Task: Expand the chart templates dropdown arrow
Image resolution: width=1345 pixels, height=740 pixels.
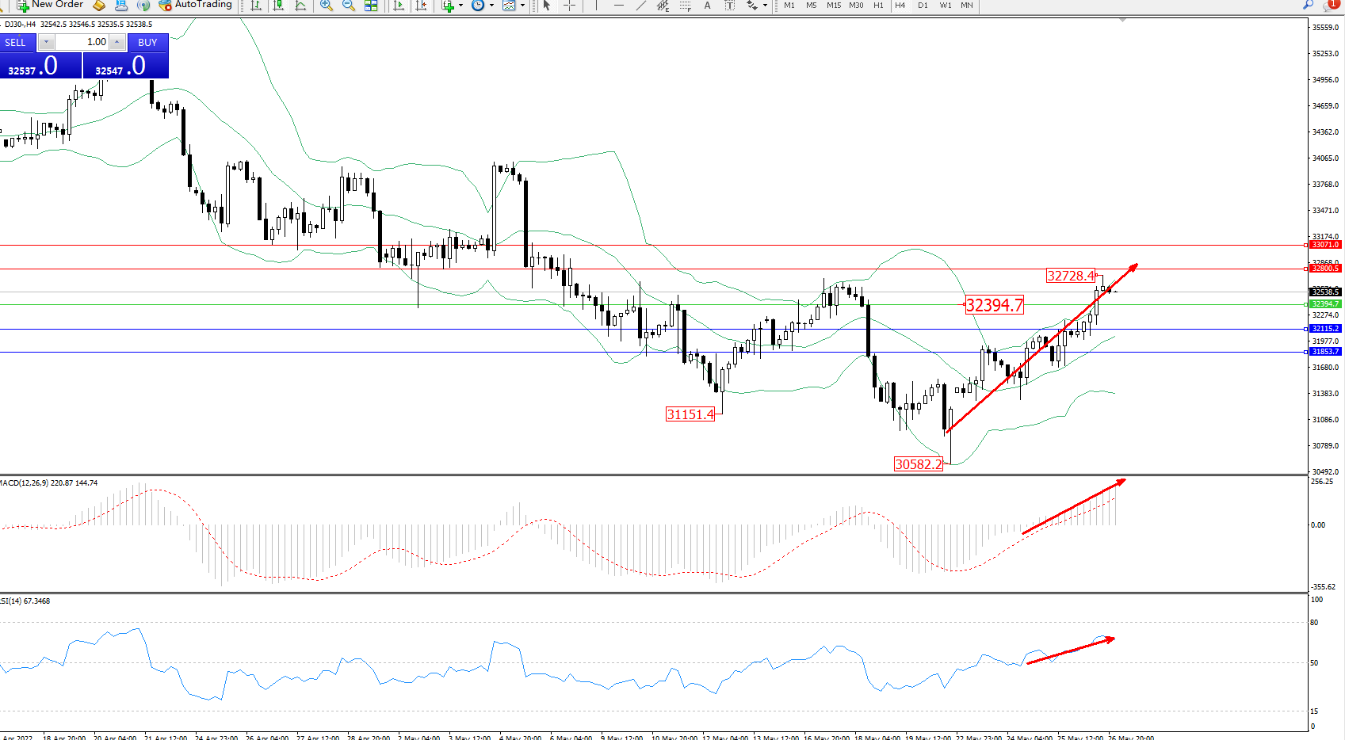Action: 522,6
